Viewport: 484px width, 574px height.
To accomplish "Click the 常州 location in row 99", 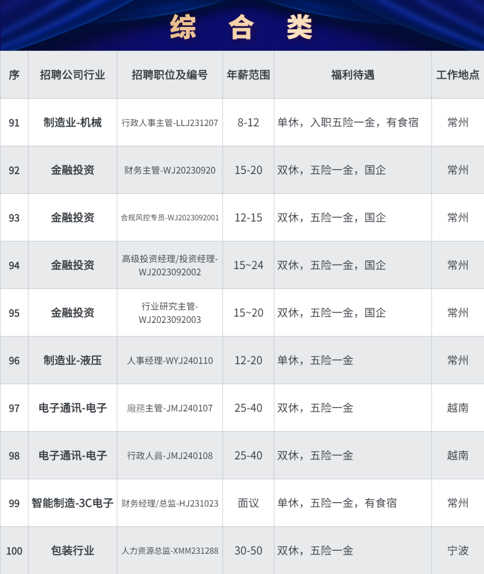I will click(458, 503).
